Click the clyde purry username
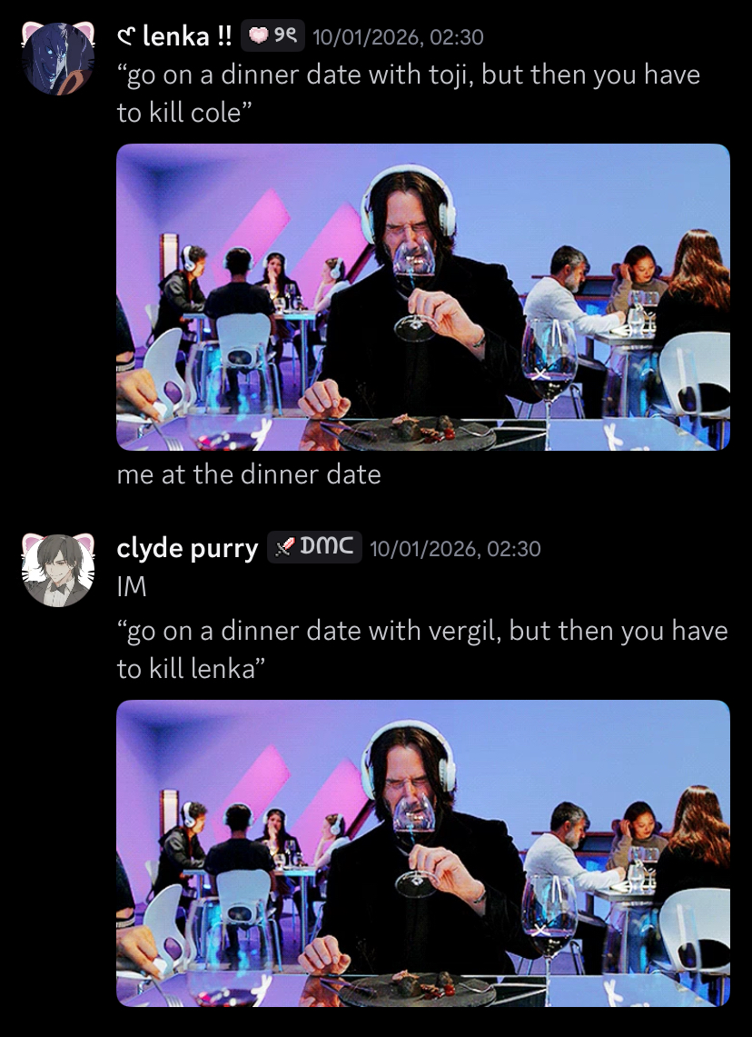This screenshot has width=752, height=1037. (187, 548)
